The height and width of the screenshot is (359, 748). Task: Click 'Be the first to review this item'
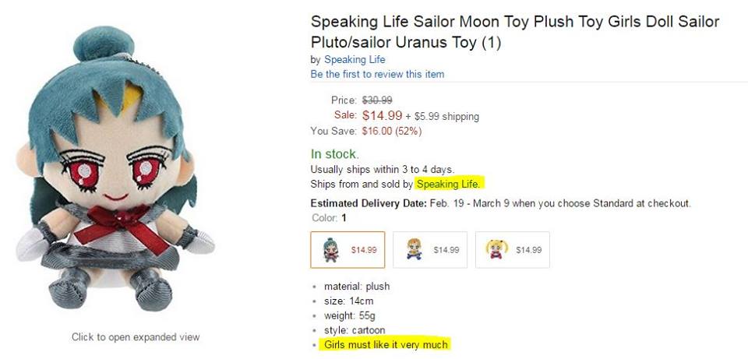point(377,75)
